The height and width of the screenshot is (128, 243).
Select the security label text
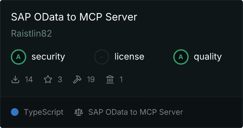[x=48, y=57]
